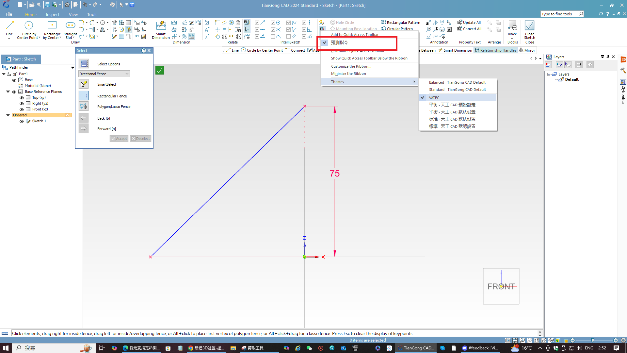
Task: Collapse Base Reference Planes node
Action: 8,92
